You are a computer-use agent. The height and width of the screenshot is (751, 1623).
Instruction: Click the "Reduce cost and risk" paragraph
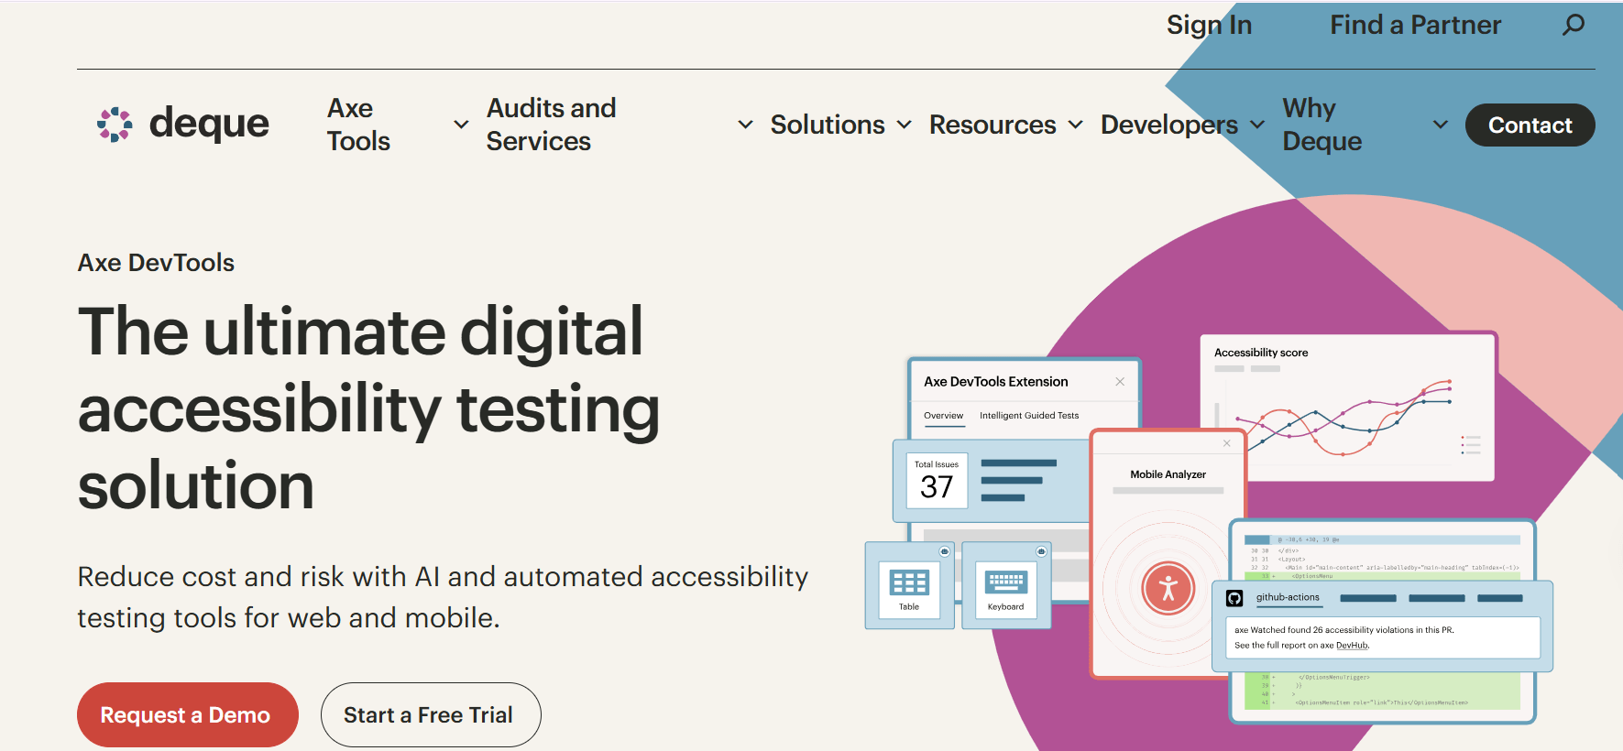pyautogui.click(x=443, y=597)
